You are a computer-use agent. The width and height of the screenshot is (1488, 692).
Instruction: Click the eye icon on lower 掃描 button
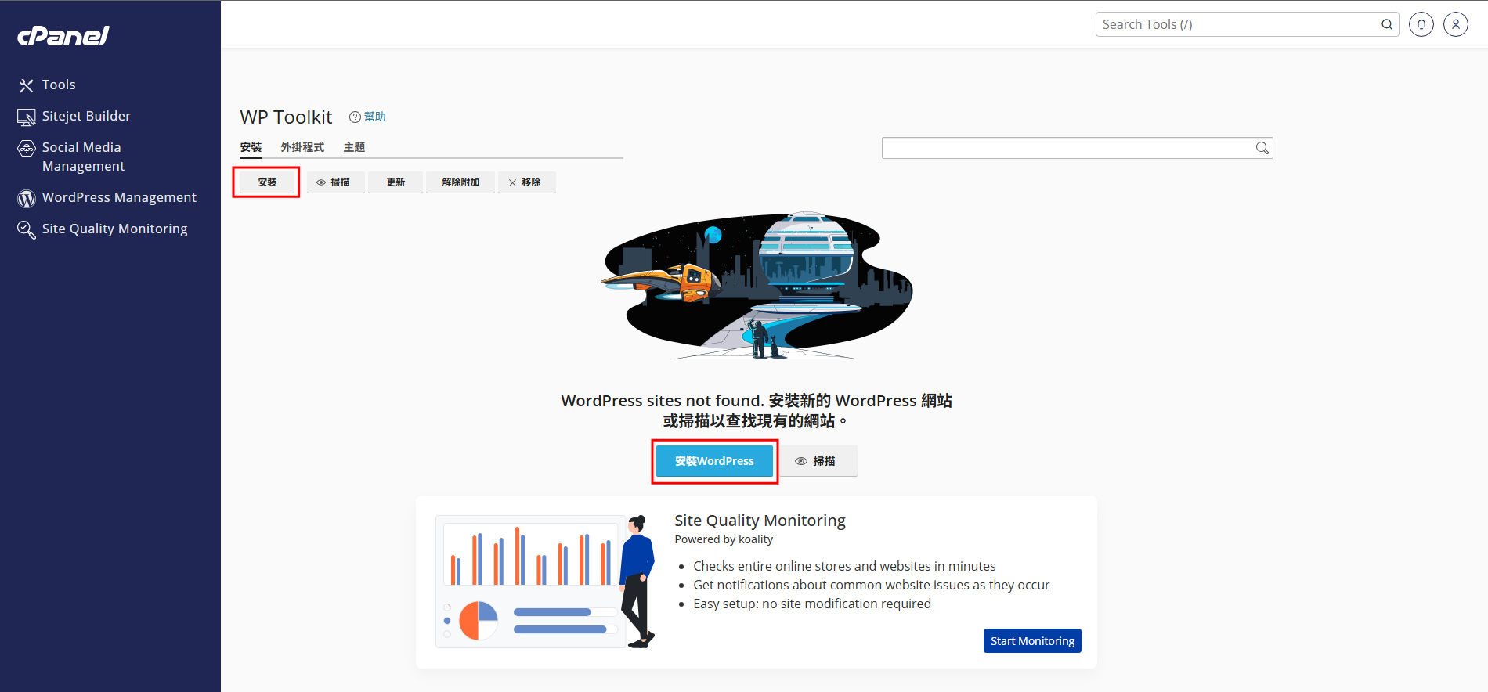click(x=801, y=461)
